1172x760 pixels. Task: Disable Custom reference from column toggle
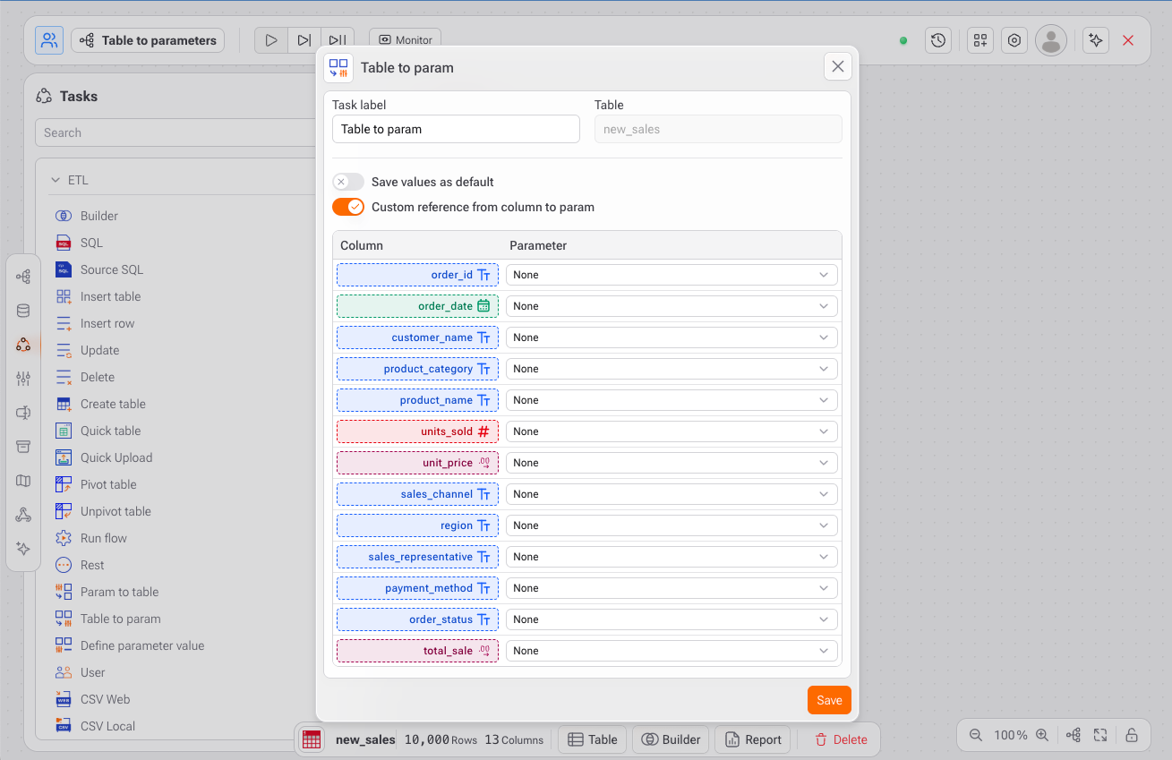pos(348,207)
